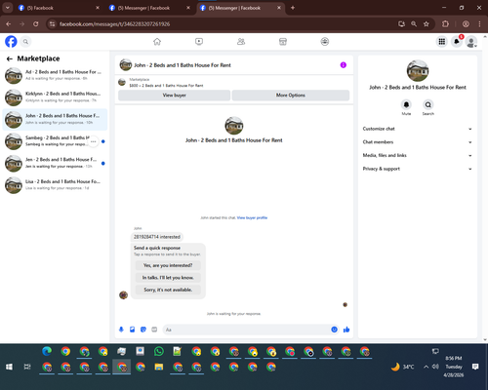This screenshot has height=390, width=488.
Task: Click the Facebook logo
Action: pyautogui.click(x=11, y=42)
